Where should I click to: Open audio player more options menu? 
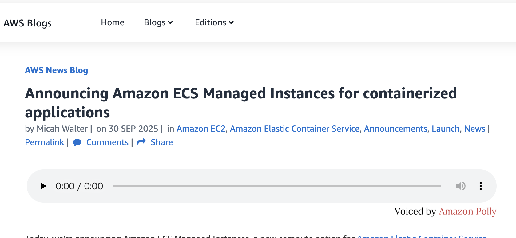[x=480, y=186]
